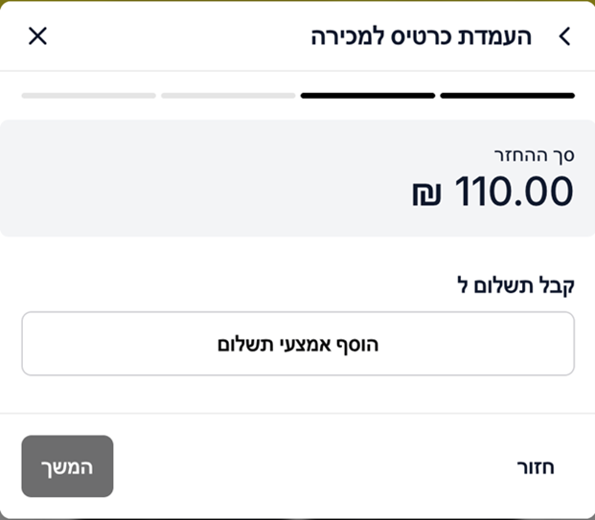The height and width of the screenshot is (520, 595).
Task: Jump to the final, unfilled progress segment
Action: pyautogui.click(x=89, y=96)
